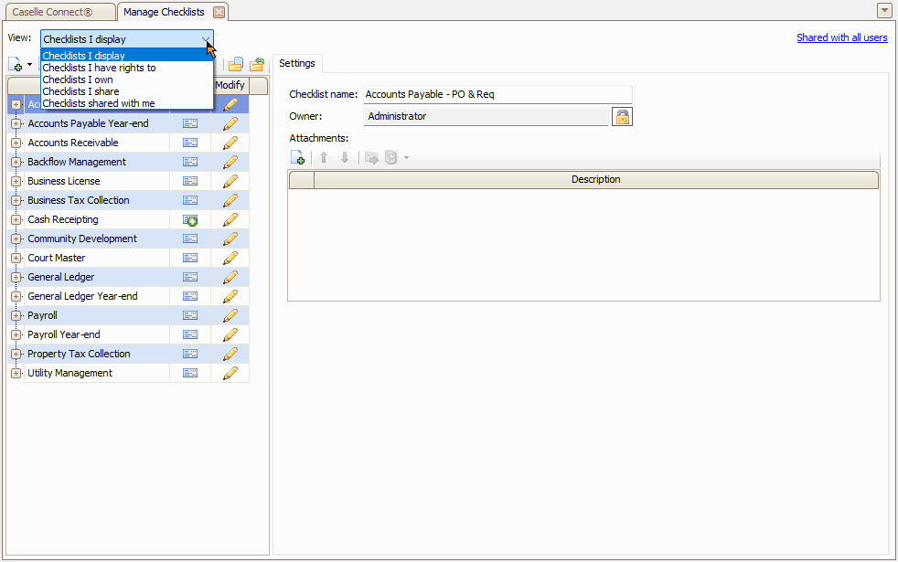Expand the Backflow Management tree node
898x562 pixels.
(x=16, y=163)
